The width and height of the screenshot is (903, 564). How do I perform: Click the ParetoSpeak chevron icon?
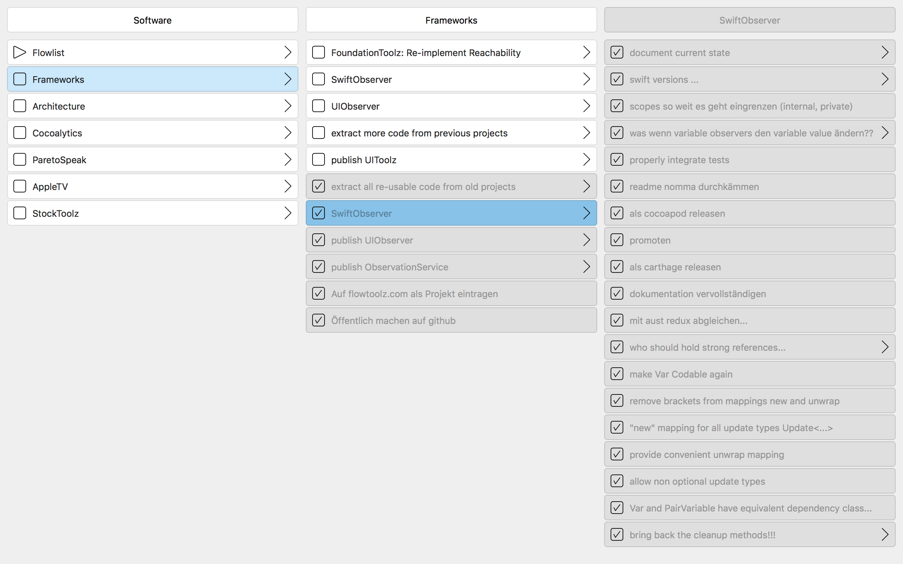coord(287,159)
